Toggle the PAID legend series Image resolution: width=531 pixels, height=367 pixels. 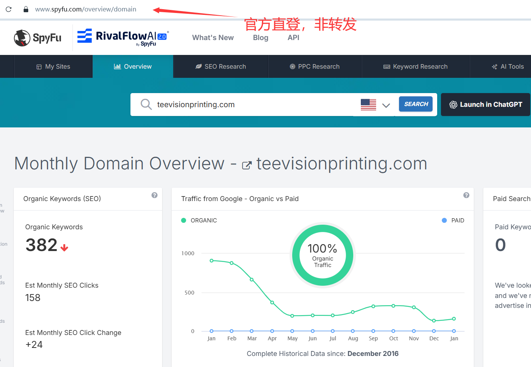pos(453,221)
